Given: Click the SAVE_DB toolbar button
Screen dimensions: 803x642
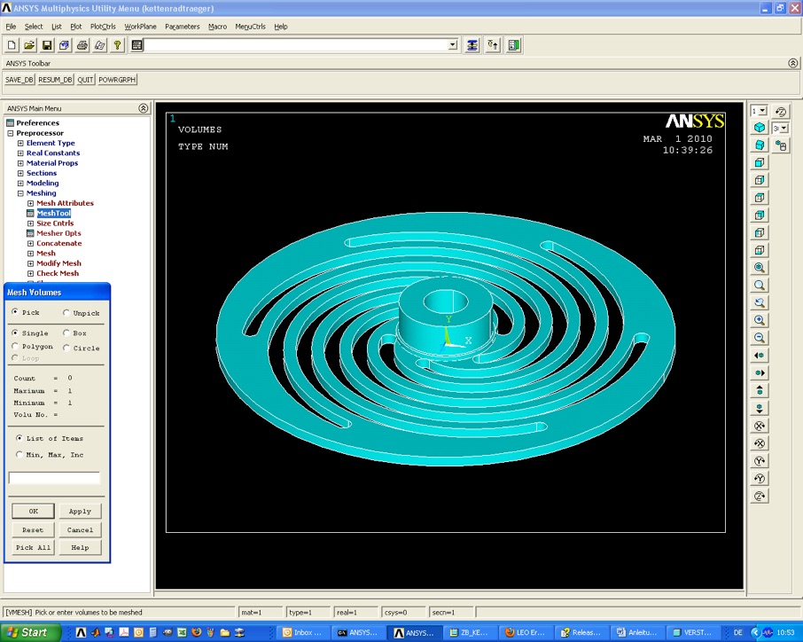Looking at the screenshot, I should (19, 80).
